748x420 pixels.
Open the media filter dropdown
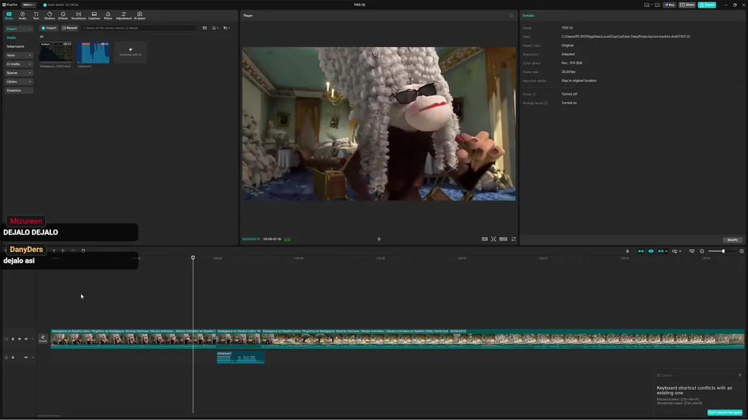coord(226,28)
